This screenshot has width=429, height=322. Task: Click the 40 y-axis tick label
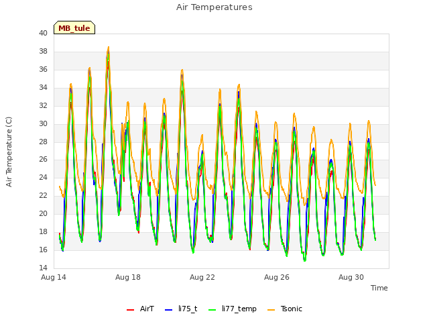pos(43,34)
